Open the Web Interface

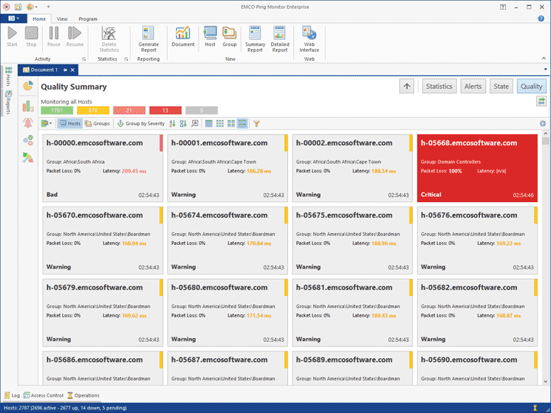click(309, 37)
